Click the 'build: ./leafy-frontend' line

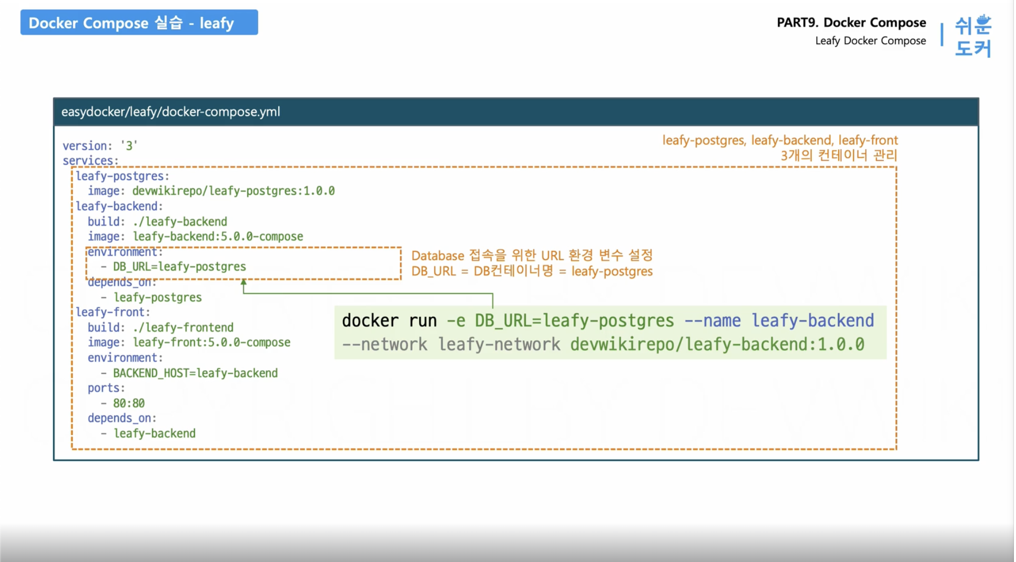pos(160,328)
